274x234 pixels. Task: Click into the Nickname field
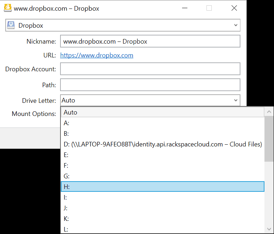click(150, 41)
